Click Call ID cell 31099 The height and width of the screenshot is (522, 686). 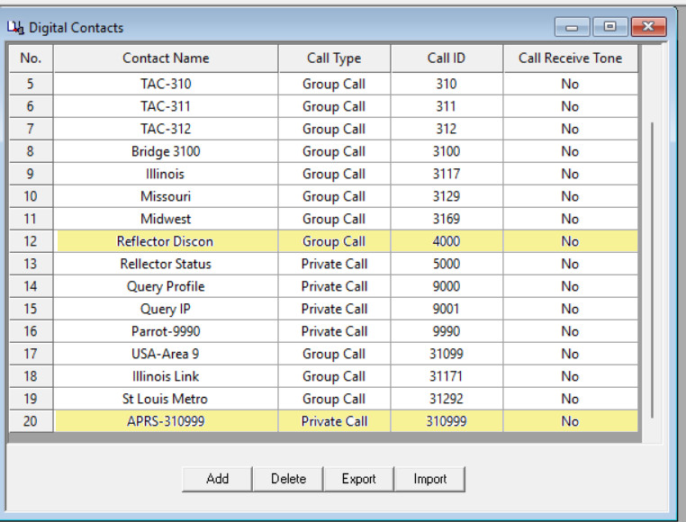point(447,354)
